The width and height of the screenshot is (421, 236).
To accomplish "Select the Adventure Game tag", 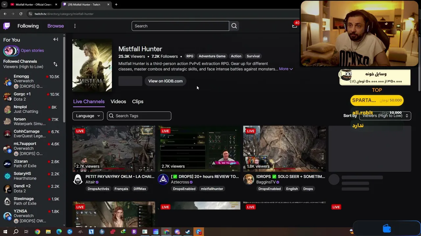I will [212, 56].
